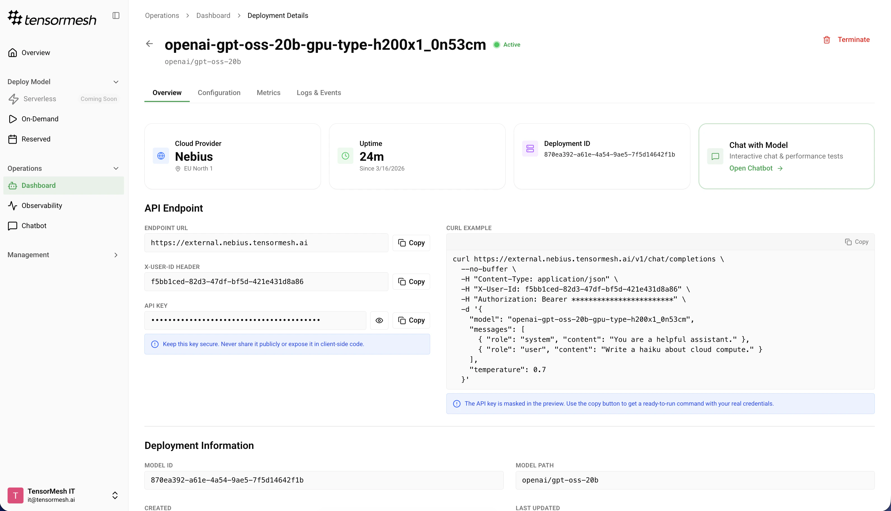Switch to the Logs & Events tab
Viewport: 891px width, 511px height.
[x=319, y=93]
